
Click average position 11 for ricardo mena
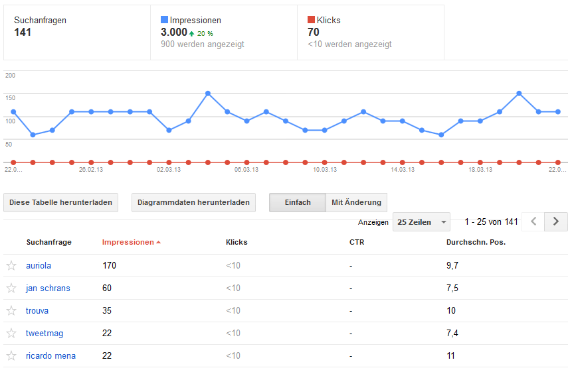click(x=450, y=356)
